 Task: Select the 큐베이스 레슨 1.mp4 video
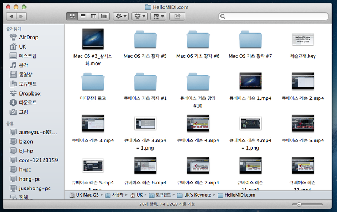point(250,81)
